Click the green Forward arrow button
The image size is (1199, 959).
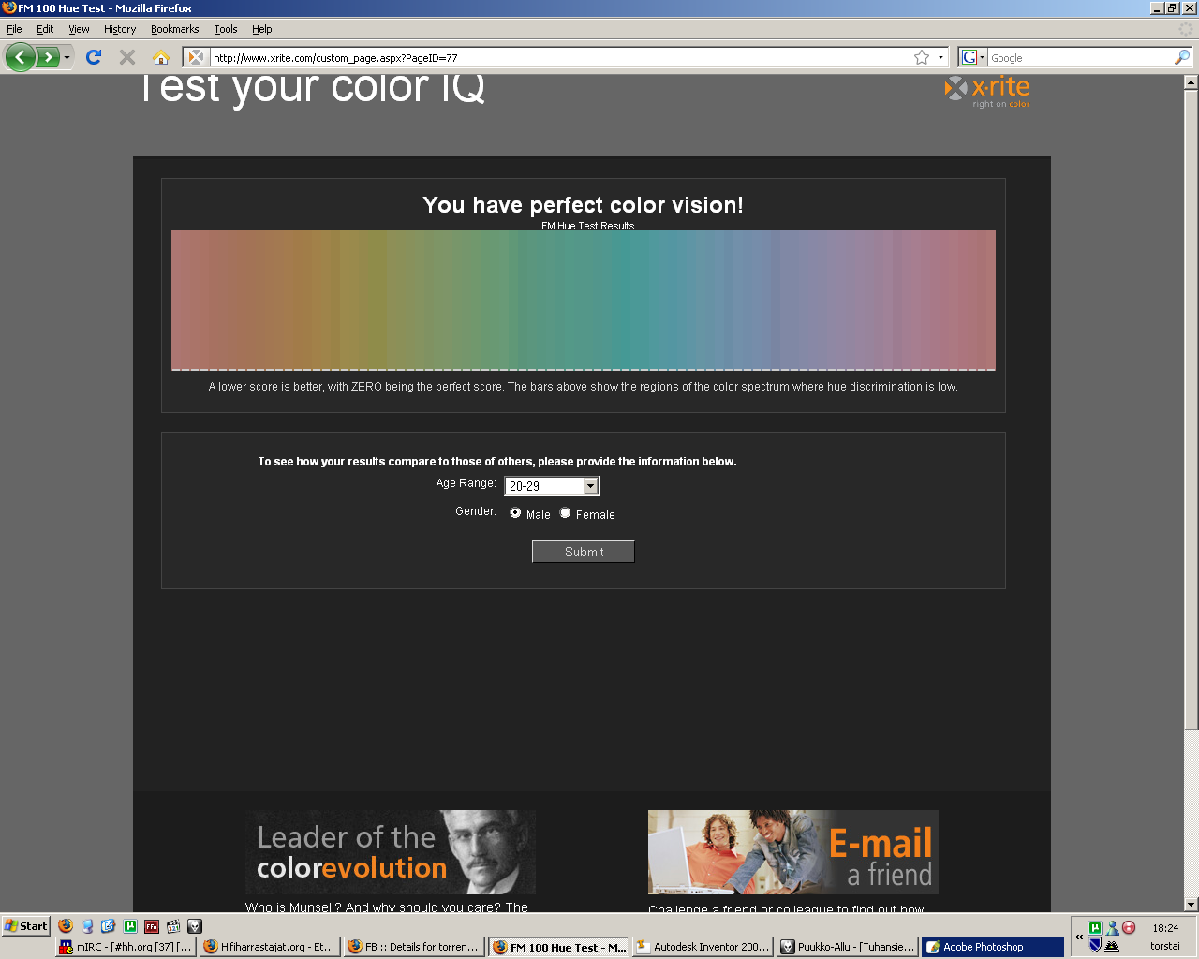[48, 58]
